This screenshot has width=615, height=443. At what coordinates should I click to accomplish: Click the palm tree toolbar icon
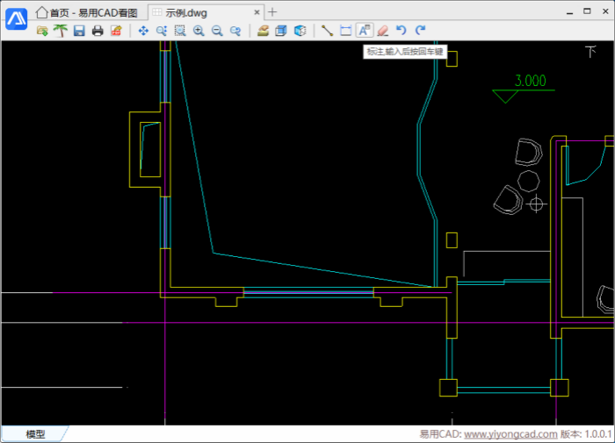[61, 31]
